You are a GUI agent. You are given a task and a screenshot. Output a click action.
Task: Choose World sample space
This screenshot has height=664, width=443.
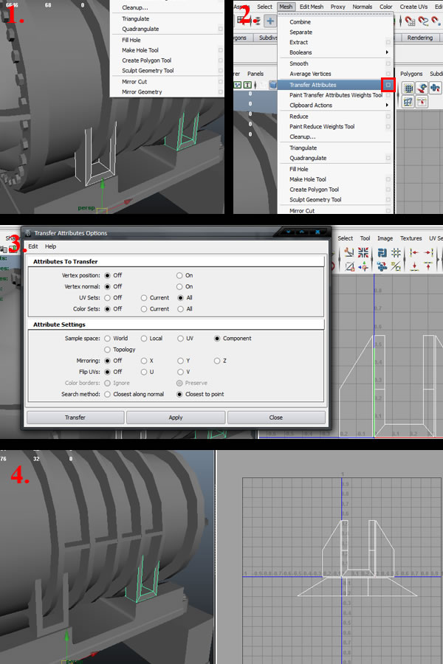coord(108,339)
